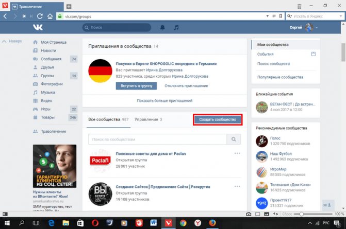Click Создать сообщество button
The width and height of the screenshot is (346, 229).
coord(218,119)
